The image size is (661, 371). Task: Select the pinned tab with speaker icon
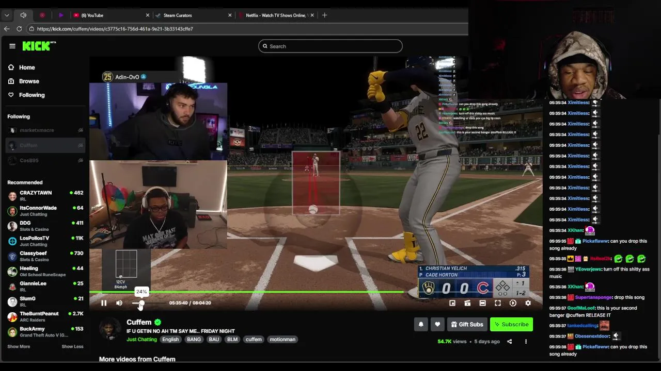click(x=23, y=15)
